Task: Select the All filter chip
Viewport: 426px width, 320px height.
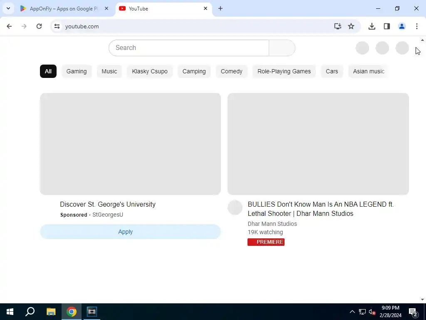Action: coord(48,71)
